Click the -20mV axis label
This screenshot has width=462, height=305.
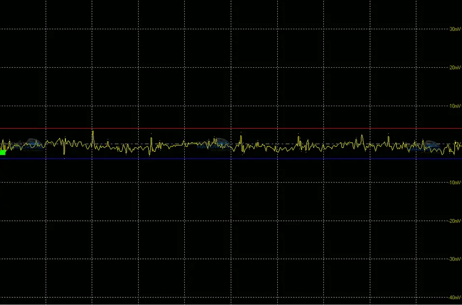(x=454, y=221)
